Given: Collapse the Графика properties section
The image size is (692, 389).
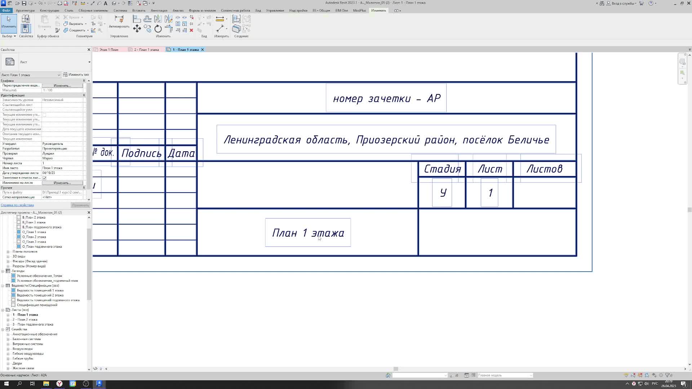Looking at the screenshot, I should [84, 81].
